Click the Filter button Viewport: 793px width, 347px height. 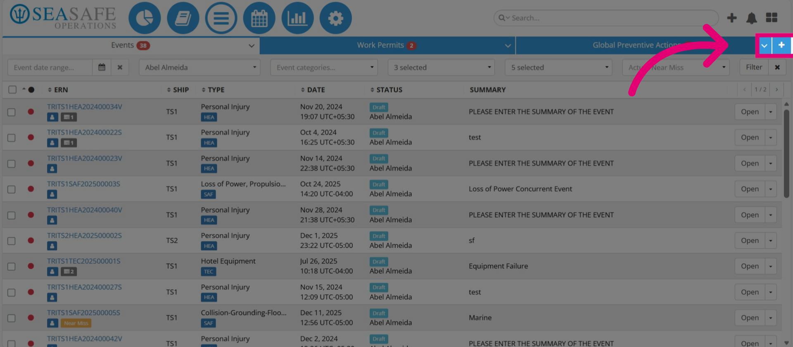[754, 67]
